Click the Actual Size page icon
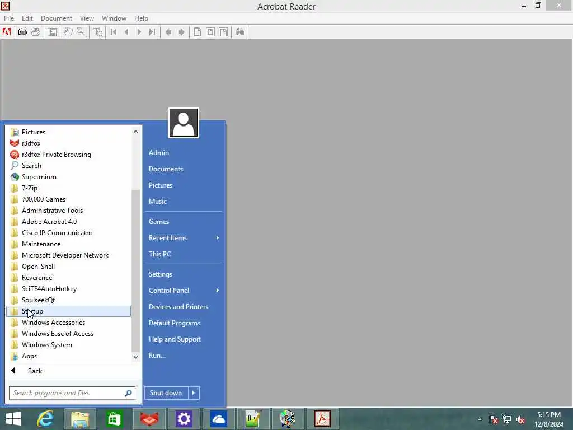 197,32
